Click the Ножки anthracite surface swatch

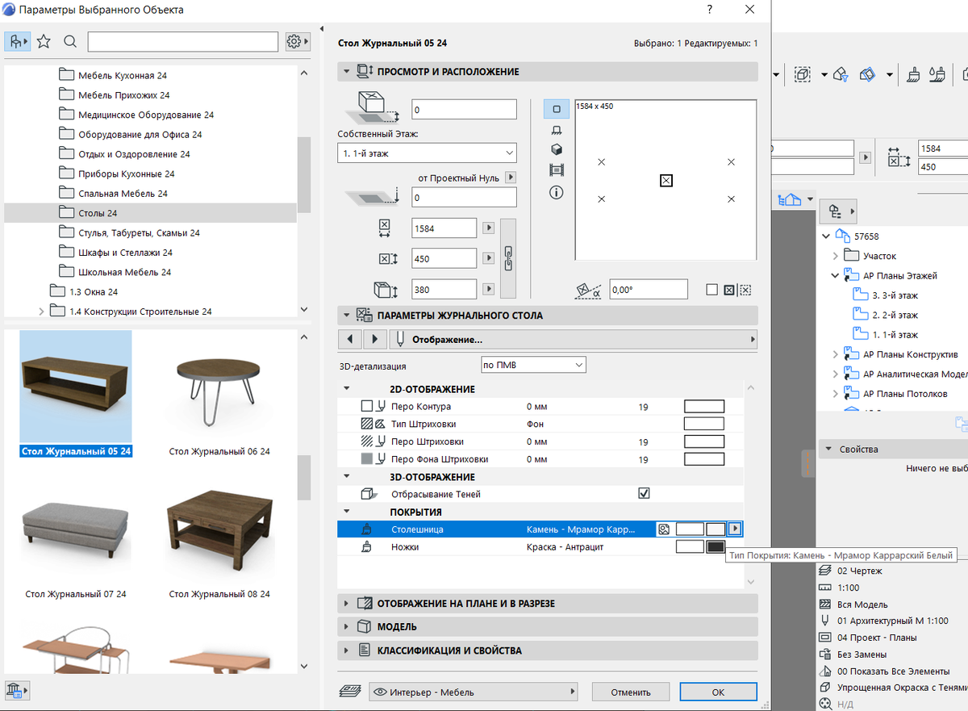(715, 547)
